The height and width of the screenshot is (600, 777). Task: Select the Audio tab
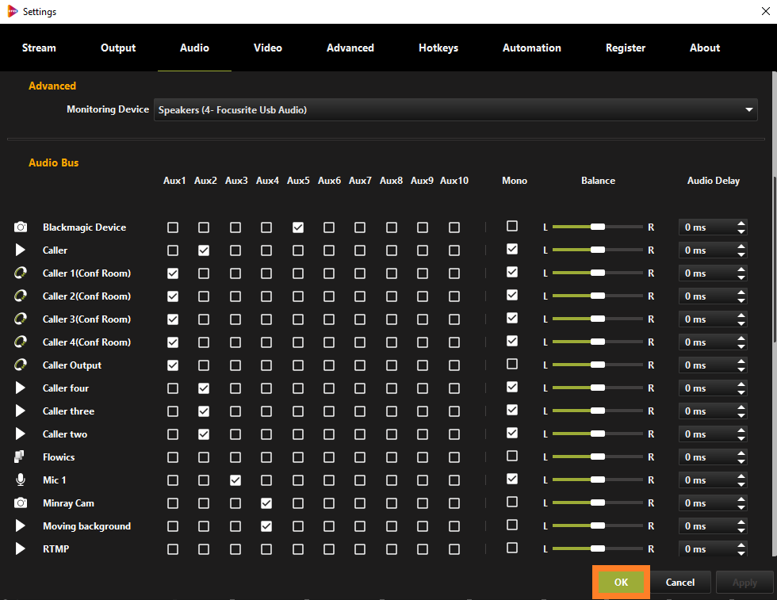pyautogui.click(x=194, y=48)
